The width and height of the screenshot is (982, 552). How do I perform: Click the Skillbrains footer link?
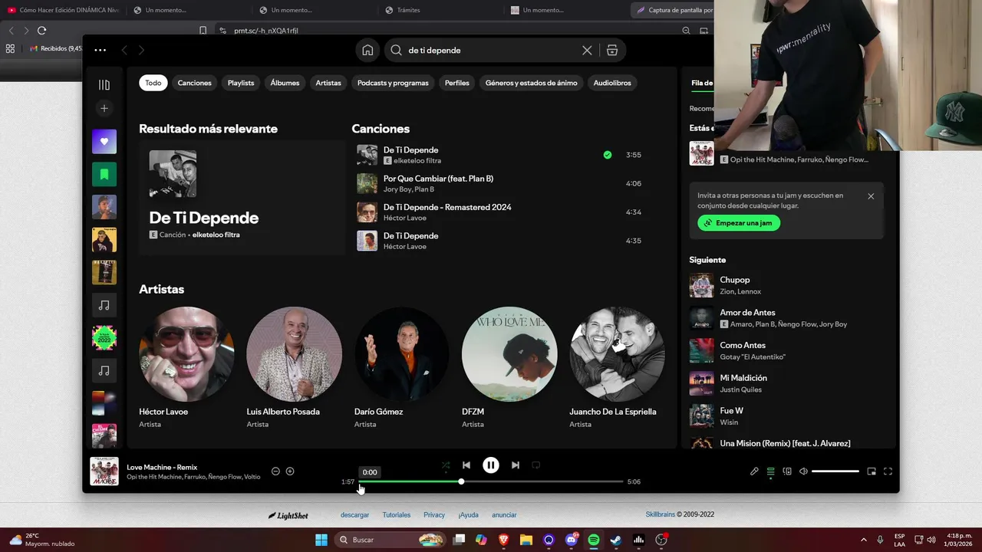tap(661, 514)
